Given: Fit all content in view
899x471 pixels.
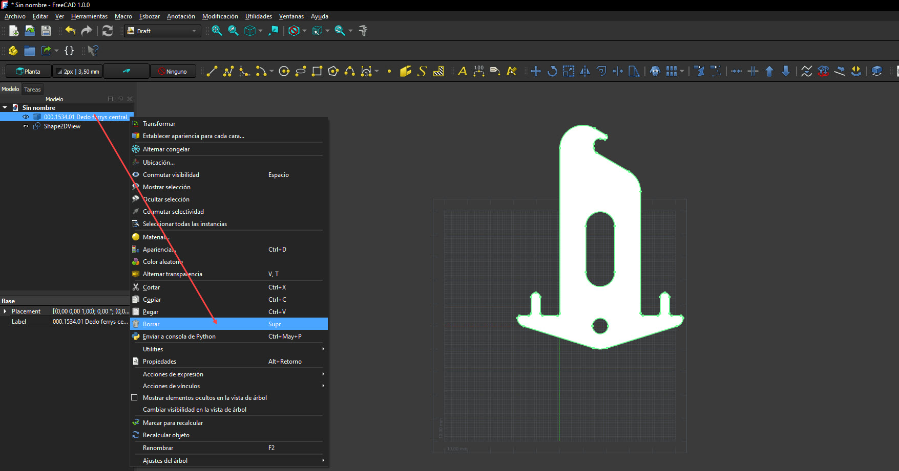Looking at the screenshot, I should click(x=217, y=31).
